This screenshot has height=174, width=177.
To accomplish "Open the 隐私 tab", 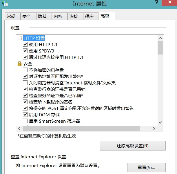I will point(44,16).
